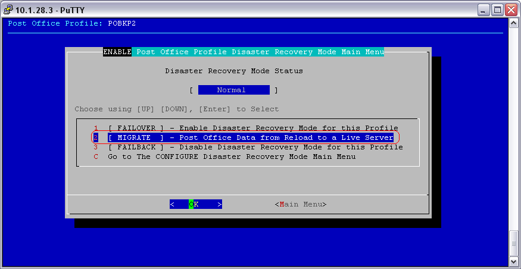
Task: Click the scrollbar up arrow
Action: 513,23
